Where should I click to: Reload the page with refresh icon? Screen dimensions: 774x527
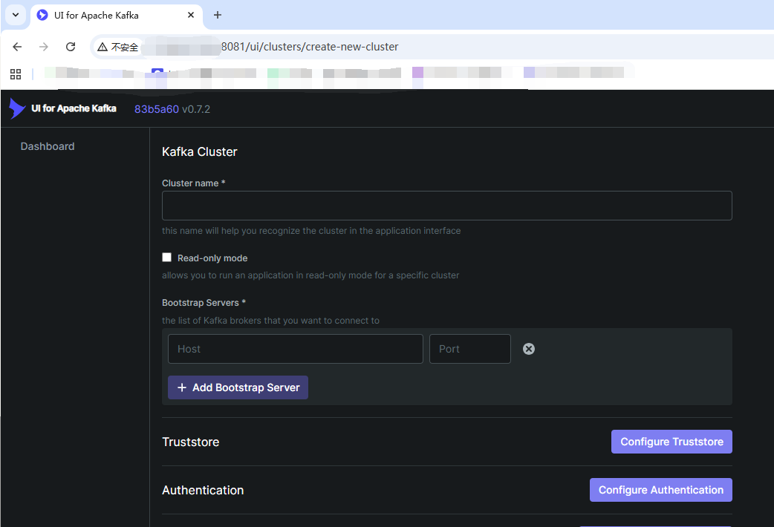point(71,47)
